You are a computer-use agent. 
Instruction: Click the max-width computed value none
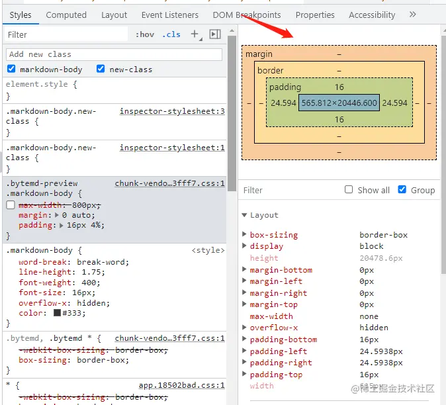point(369,316)
